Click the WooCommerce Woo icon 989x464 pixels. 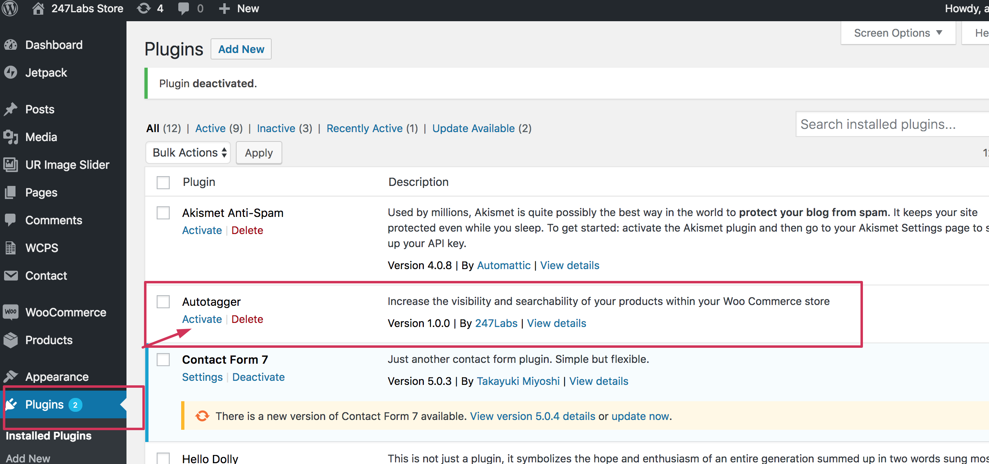[x=11, y=312]
